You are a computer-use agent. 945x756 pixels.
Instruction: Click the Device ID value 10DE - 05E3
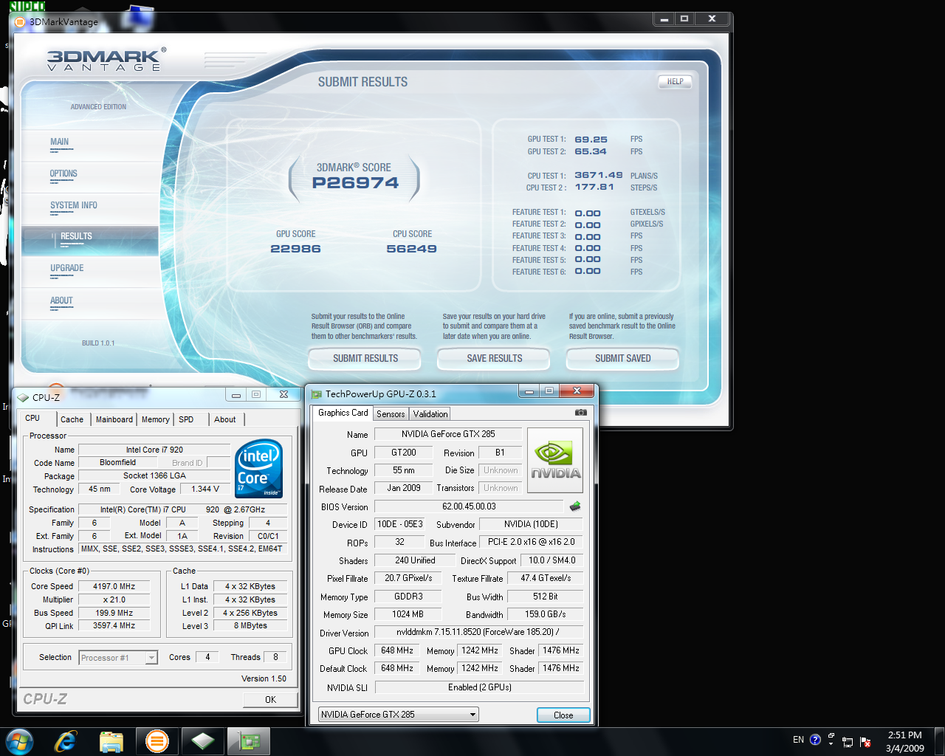click(400, 524)
